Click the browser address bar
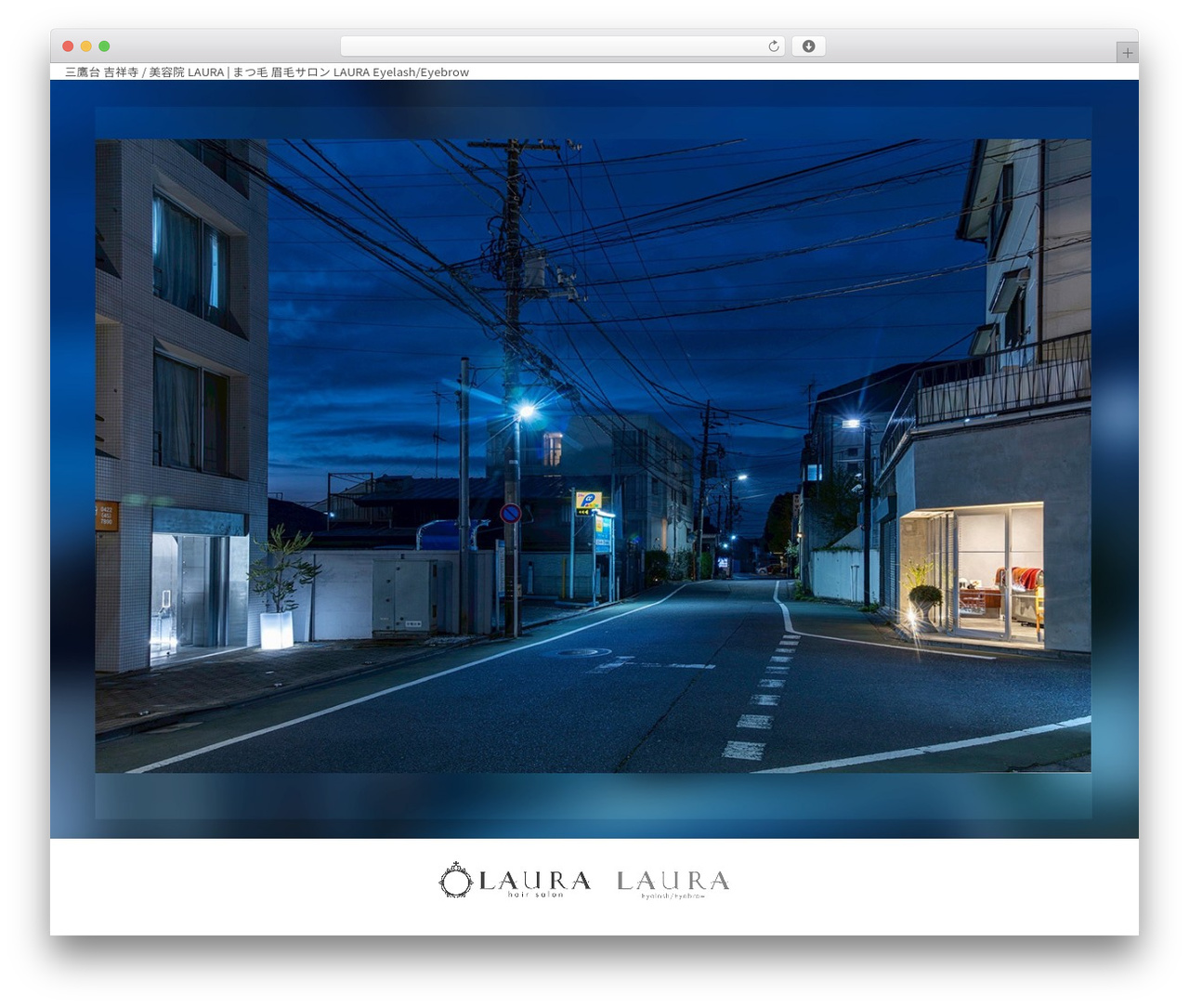Viewport: 1189px width, 1007px height. coord(562,46)
